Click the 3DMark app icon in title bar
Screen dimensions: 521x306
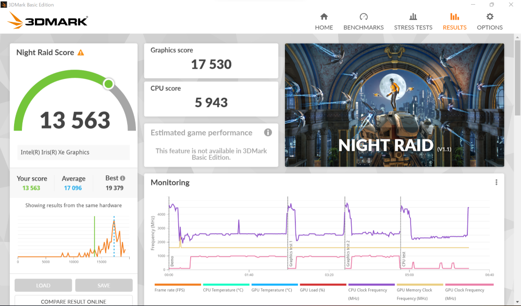pyautogui.click(x=4, y=5)
